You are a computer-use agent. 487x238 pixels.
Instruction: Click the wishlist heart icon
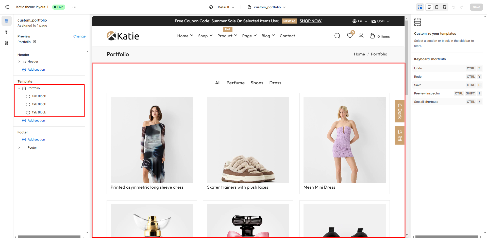click(x=350, y=36)
